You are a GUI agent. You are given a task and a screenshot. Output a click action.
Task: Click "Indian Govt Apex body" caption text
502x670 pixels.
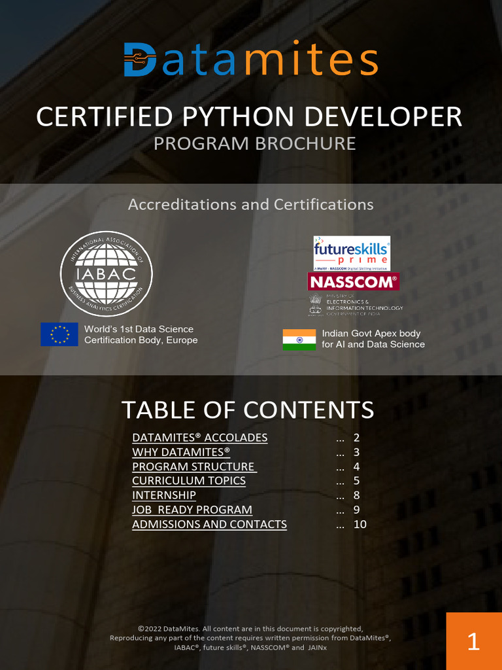373,339
